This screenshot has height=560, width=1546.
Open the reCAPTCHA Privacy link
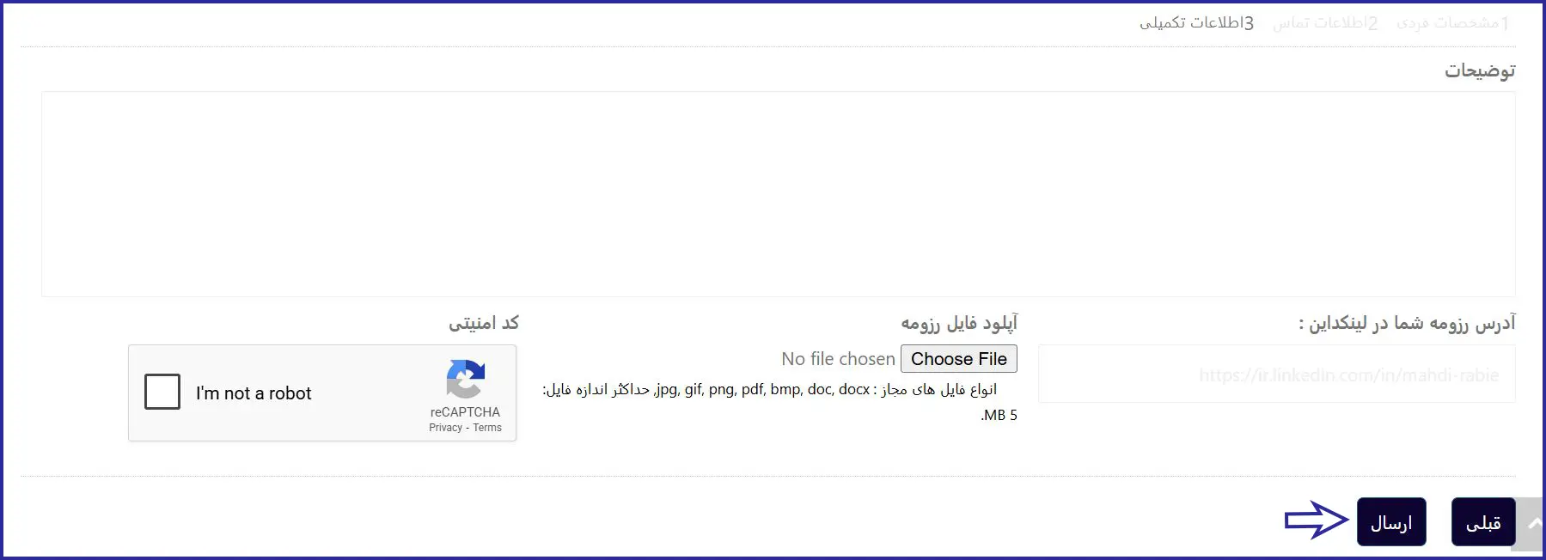[x=445, y=428]
